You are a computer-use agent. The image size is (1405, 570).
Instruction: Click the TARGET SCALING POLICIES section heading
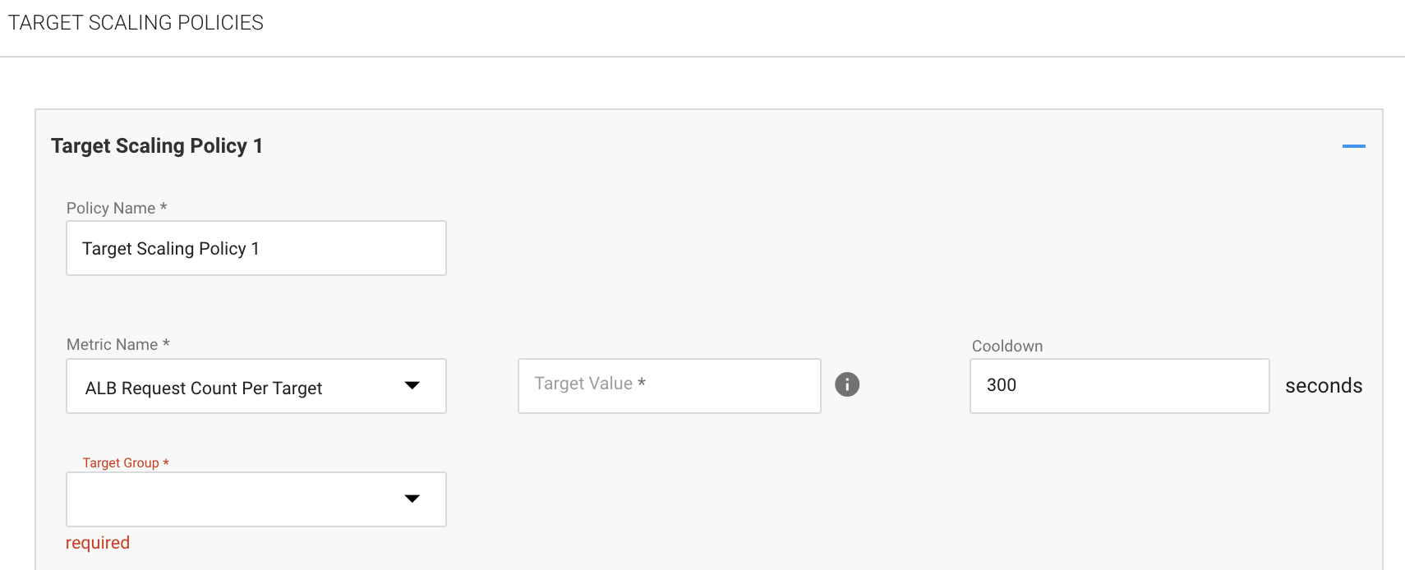(136, 23)
